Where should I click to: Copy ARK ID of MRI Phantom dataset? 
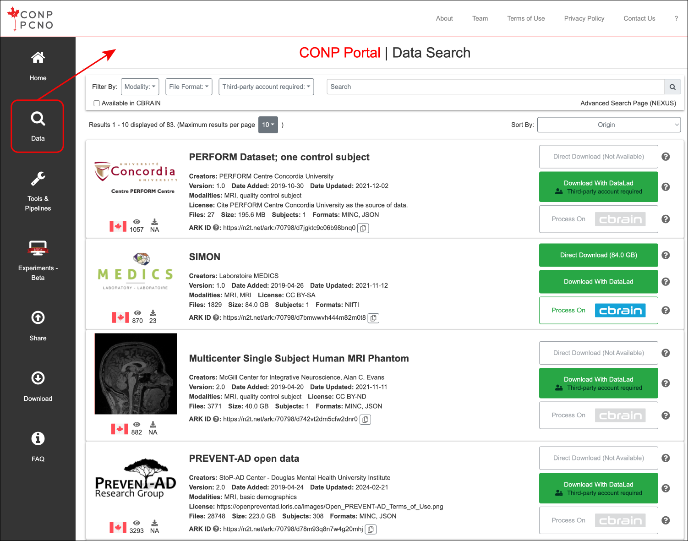pos(365,420)
